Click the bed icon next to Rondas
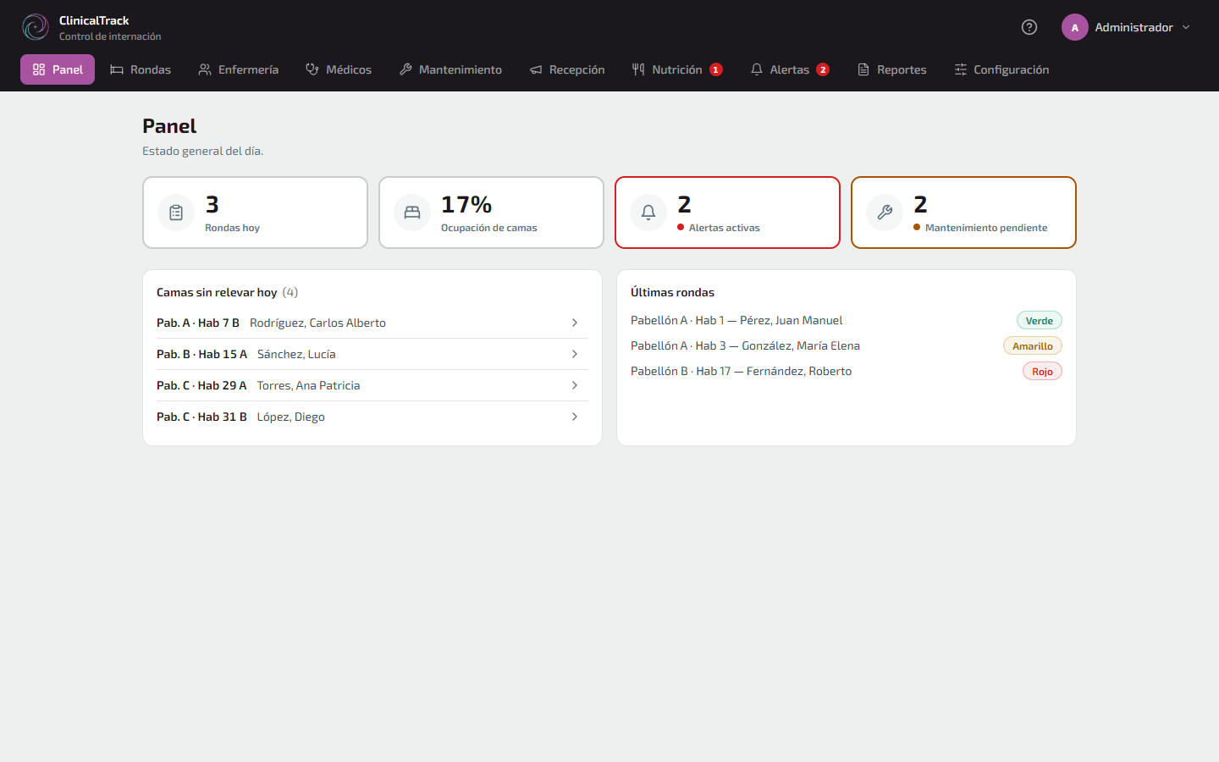 pyautogui.click(x=117, y=69)
